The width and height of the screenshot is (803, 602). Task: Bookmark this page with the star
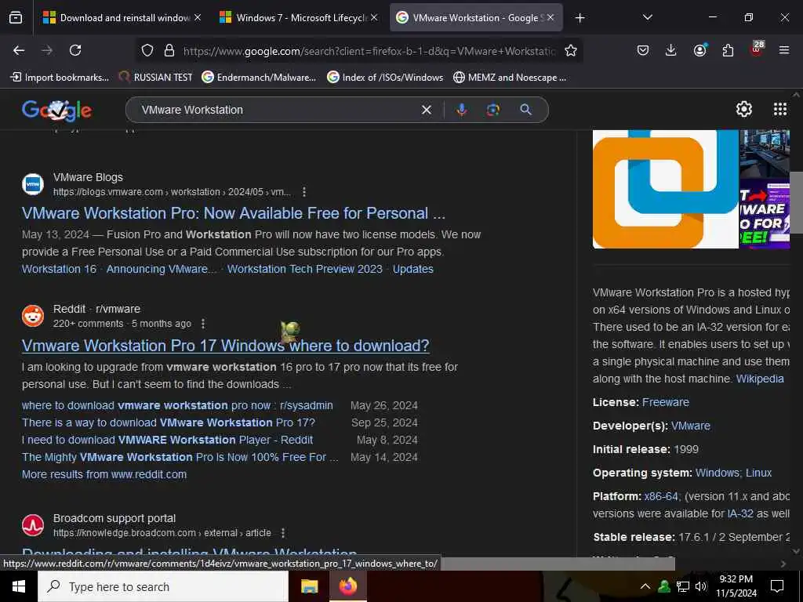tap(571, 50)
